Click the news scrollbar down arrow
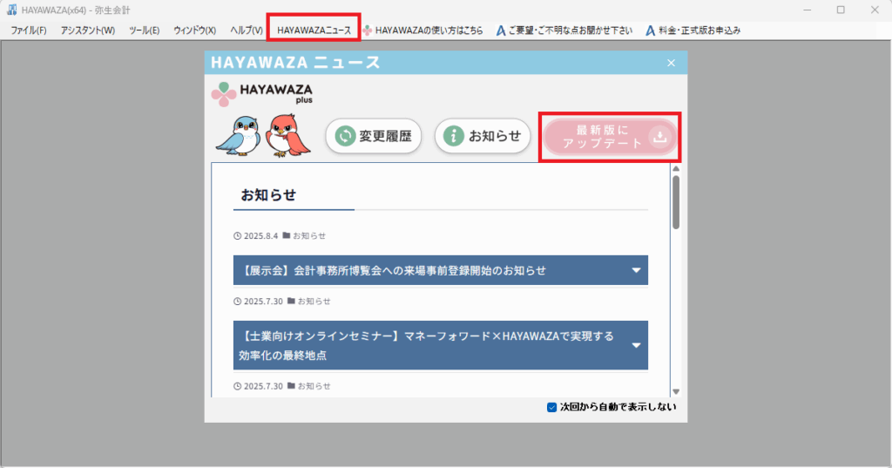This screenshot has height=468, width=892. [676, 391]
